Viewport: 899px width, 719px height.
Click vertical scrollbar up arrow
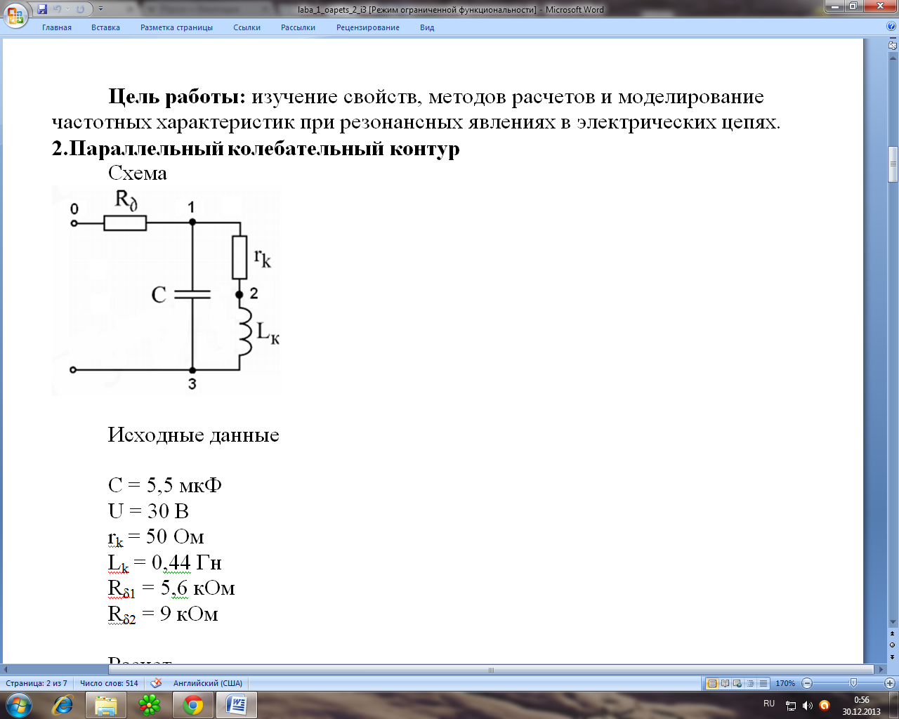pyautogui.click(x=893, y=58)
